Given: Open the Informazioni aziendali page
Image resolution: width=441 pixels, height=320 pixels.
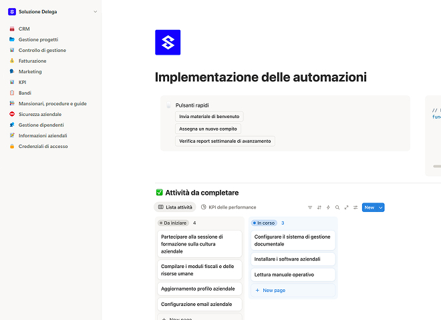Looking at the screenshot, I should pos(43,135).
